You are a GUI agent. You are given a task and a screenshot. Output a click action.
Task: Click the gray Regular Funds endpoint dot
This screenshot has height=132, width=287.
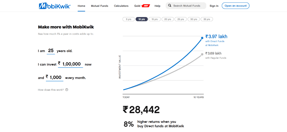click(202, 54)
